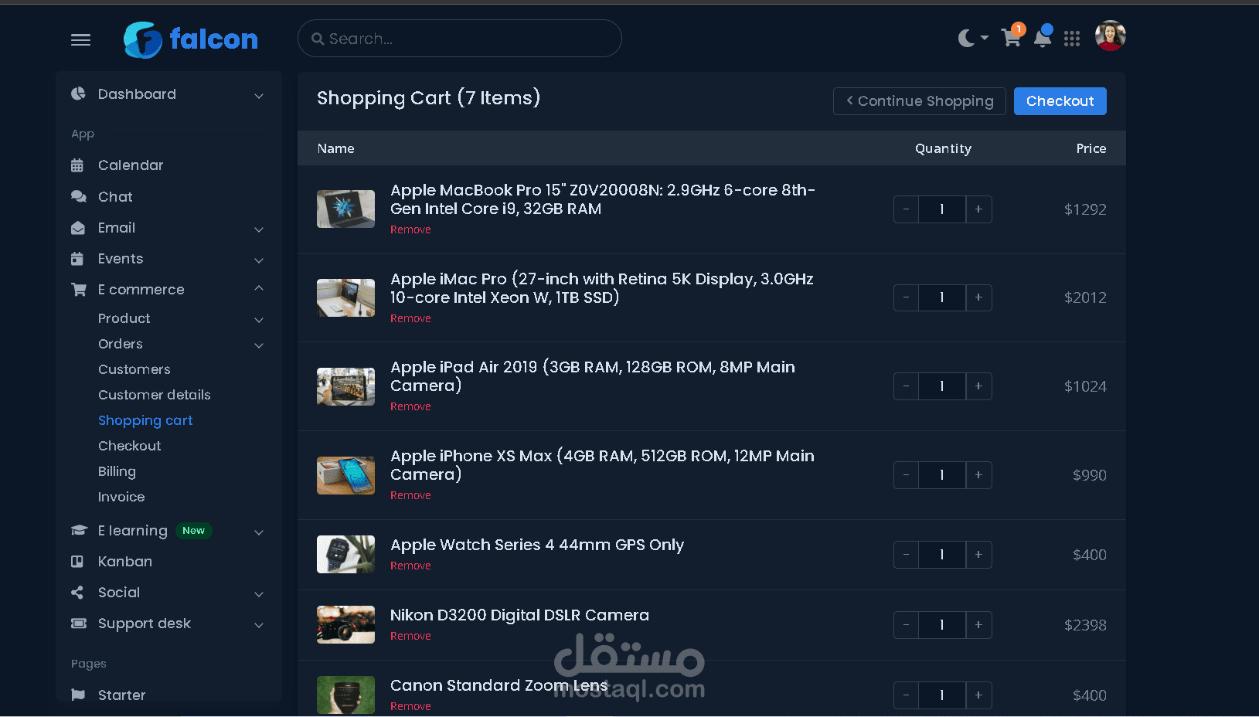1259x717 pixels.
Task: Go to the Billing page
Action: click(117, 471)
